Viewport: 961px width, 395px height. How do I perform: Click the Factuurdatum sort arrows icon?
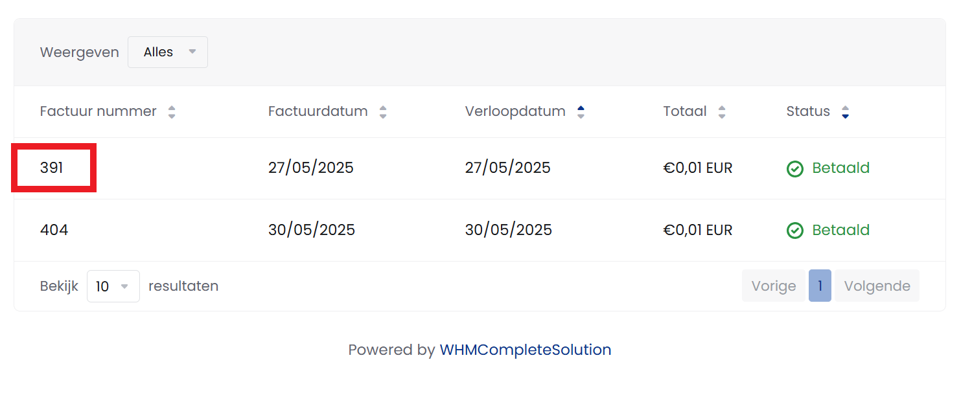pyautogui.click(x=383, y=112)
